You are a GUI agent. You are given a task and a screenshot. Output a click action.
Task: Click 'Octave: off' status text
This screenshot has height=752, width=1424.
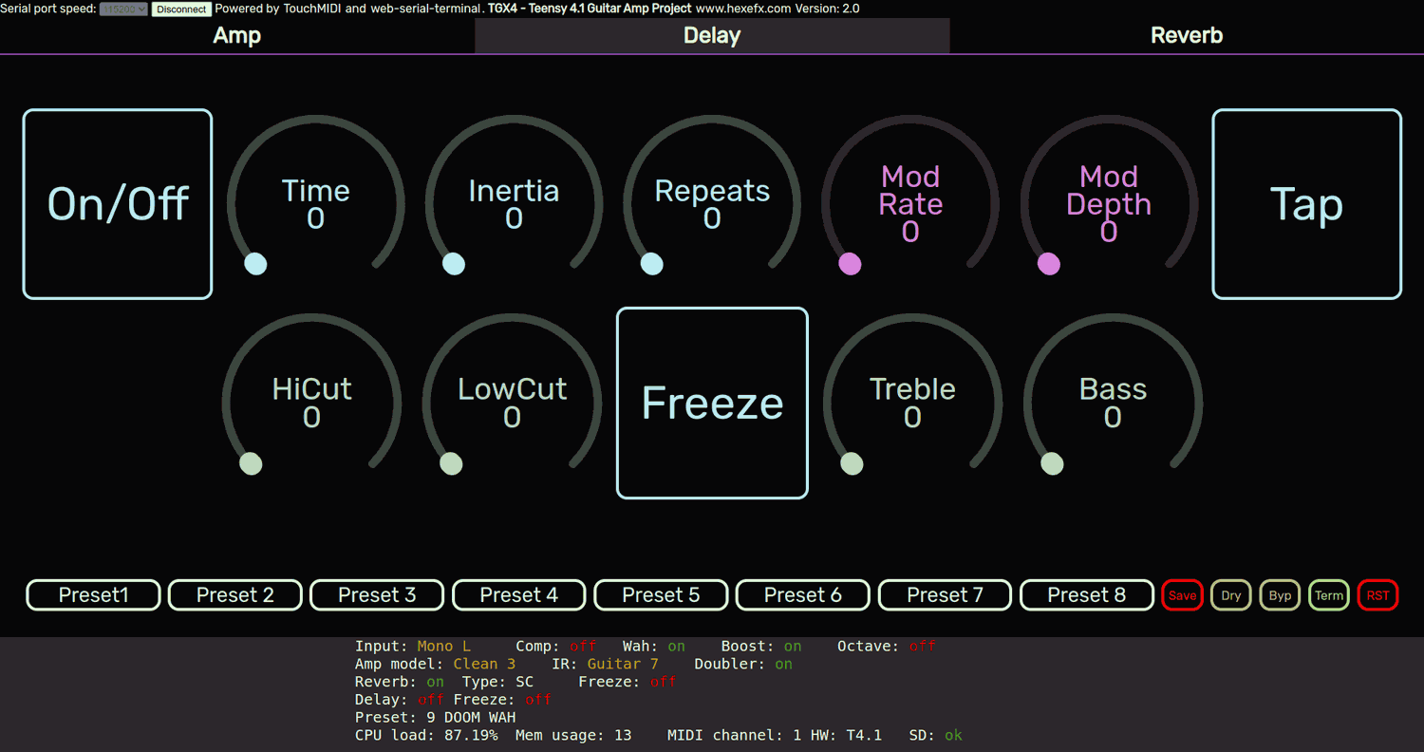tap(887, 646)
